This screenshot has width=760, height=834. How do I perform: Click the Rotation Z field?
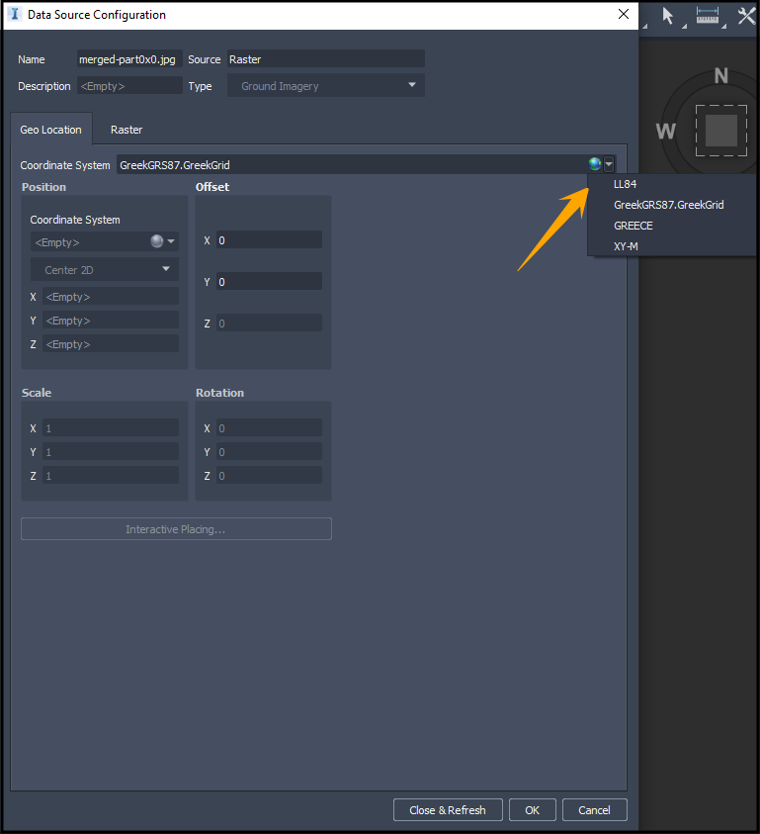point(269,476)
